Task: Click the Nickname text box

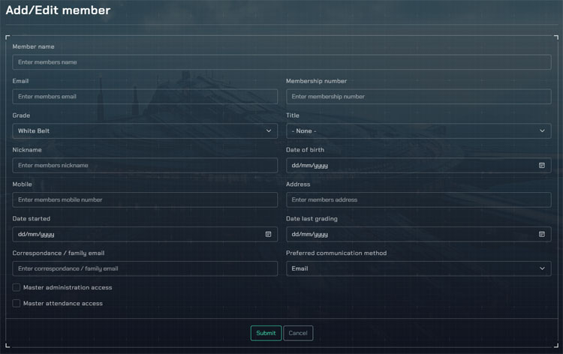Action: (145, 166)
